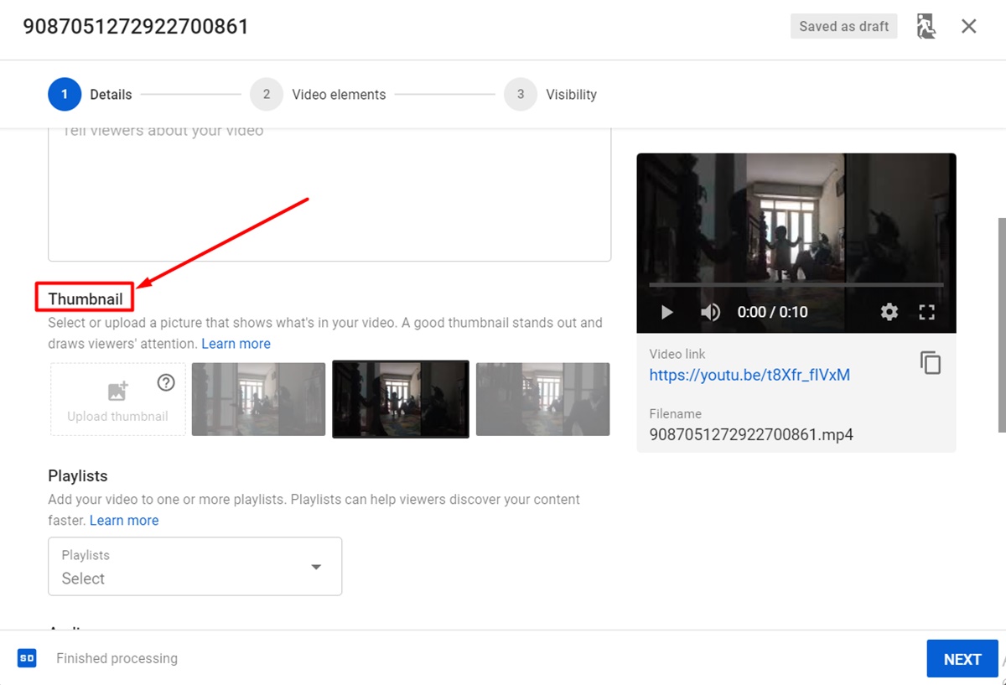Open video player settings gear
1006x685 pixels.
(x=889, y=312)
